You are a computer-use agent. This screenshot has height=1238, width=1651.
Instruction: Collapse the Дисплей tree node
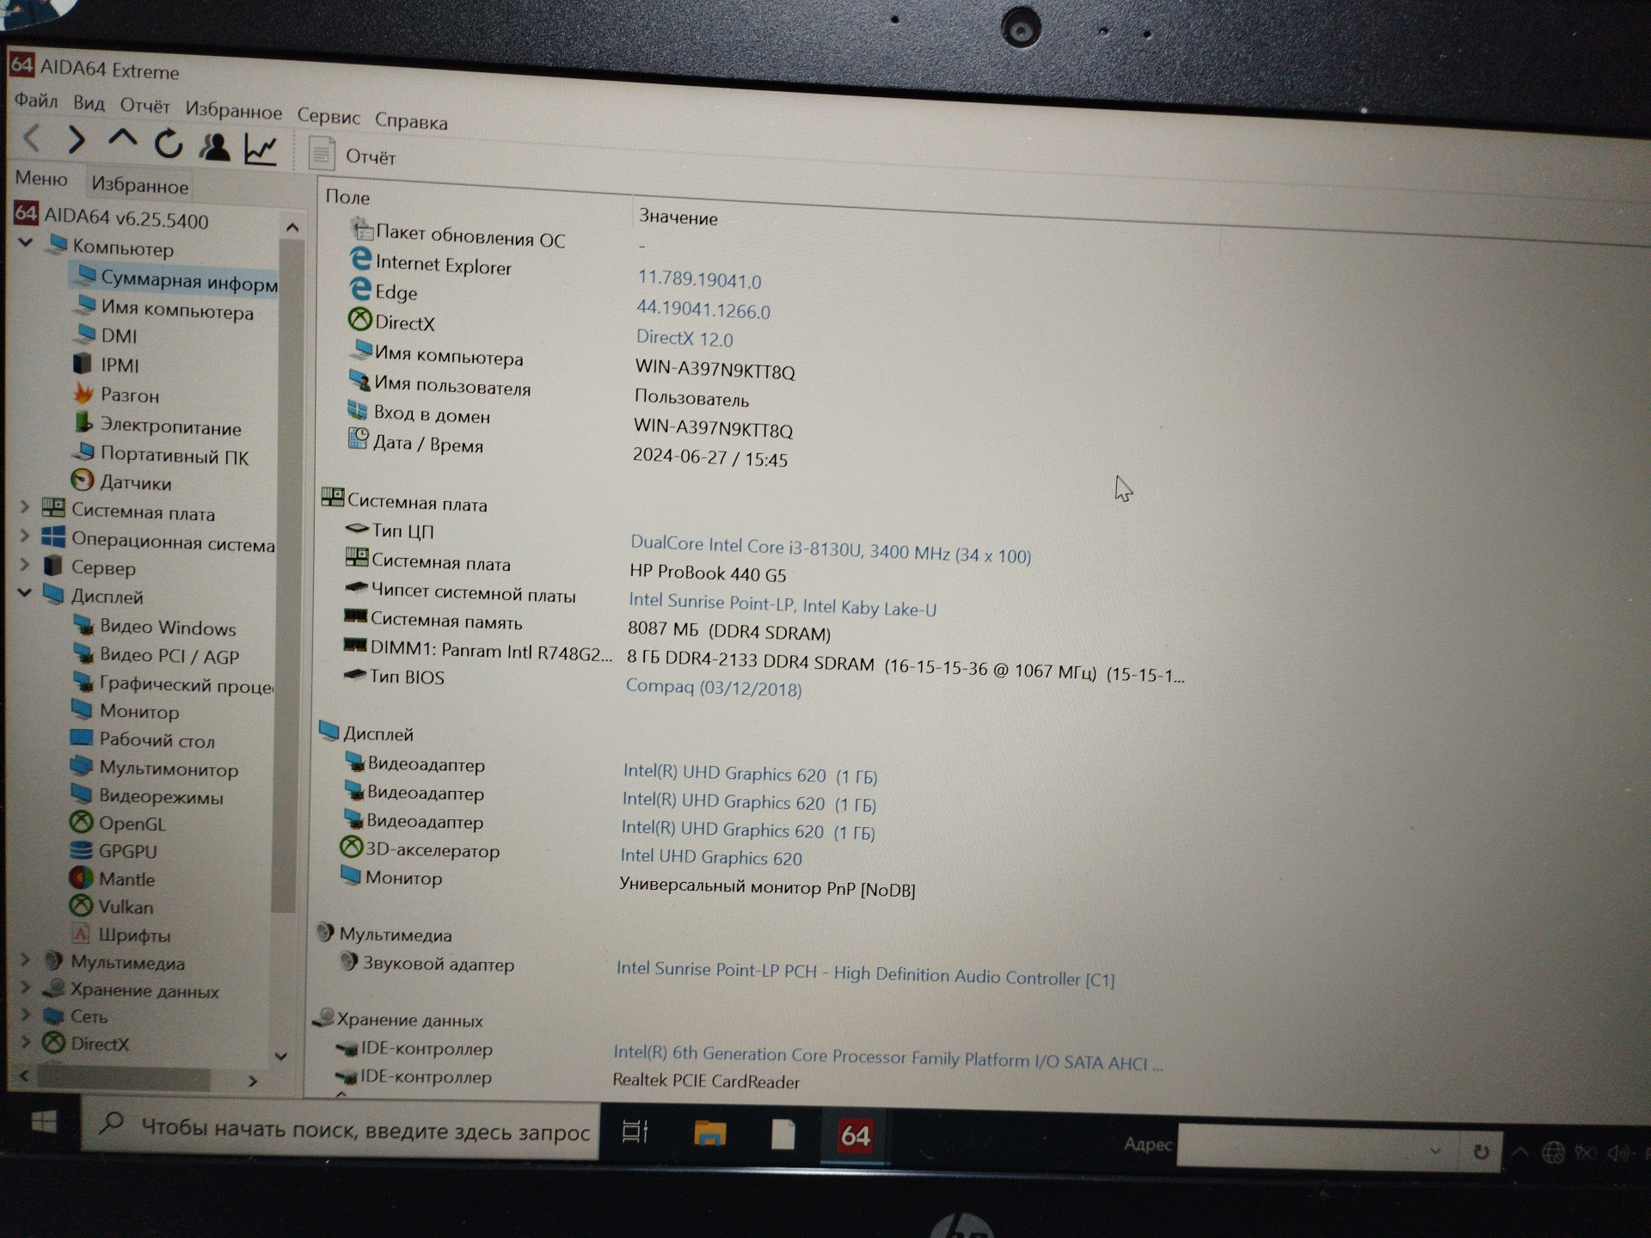click(x=25, y=593)
